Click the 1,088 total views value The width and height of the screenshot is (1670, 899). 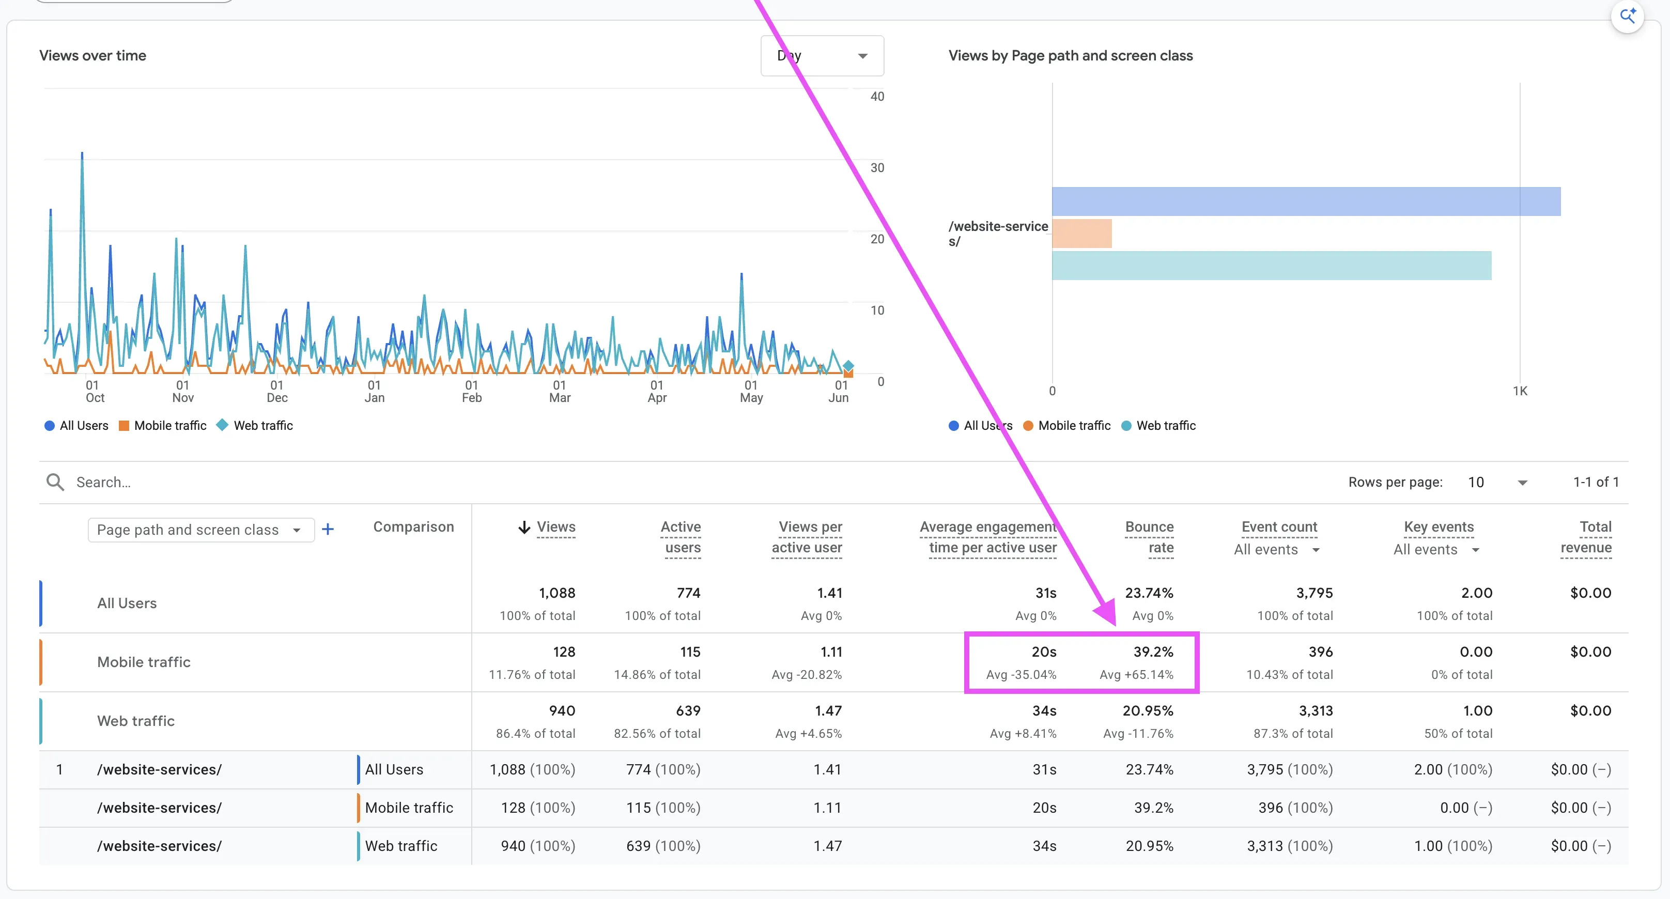557,593
